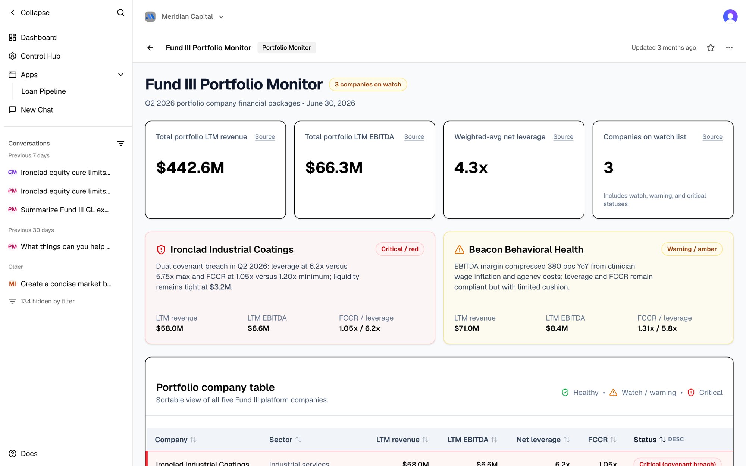The width and height of the screenshot is (746, 466).
Task: Sort table by Net leverage column
Action: click(543, 440)
